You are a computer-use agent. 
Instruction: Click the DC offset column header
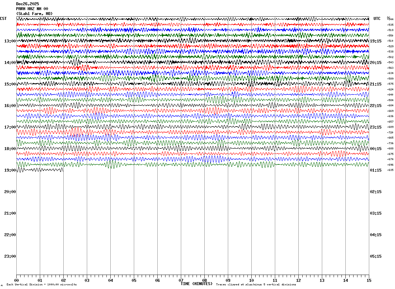coord(388,18)
